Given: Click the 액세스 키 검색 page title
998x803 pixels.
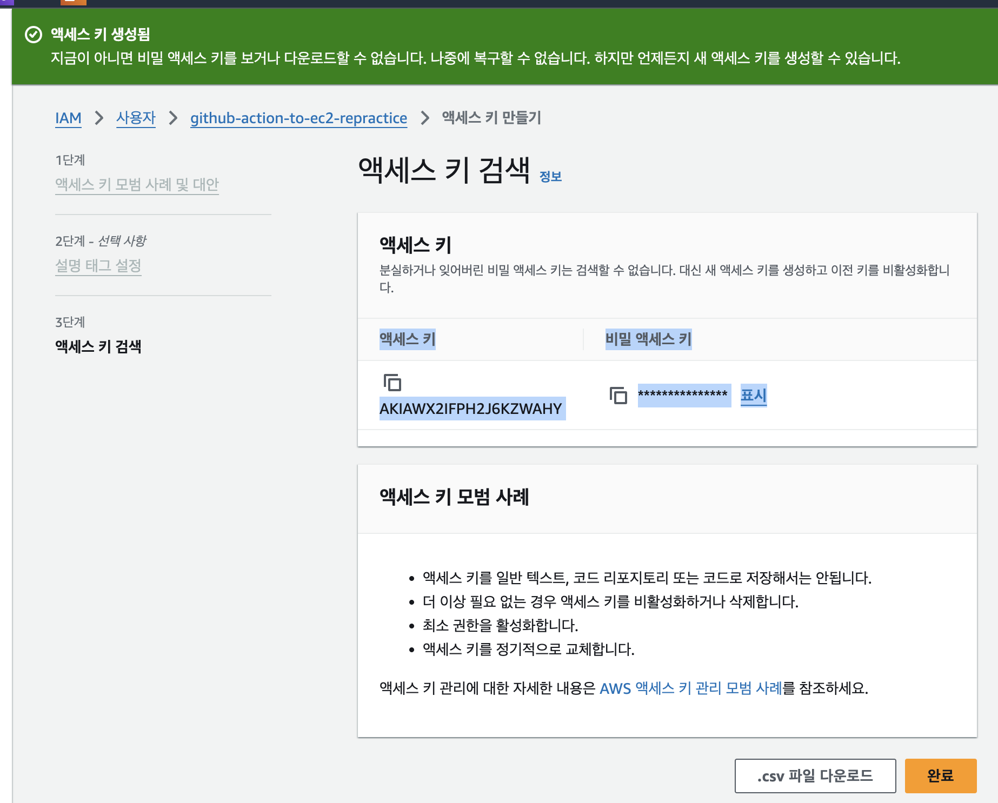Looking at the screenshot, I should click(x=444, y=170).
